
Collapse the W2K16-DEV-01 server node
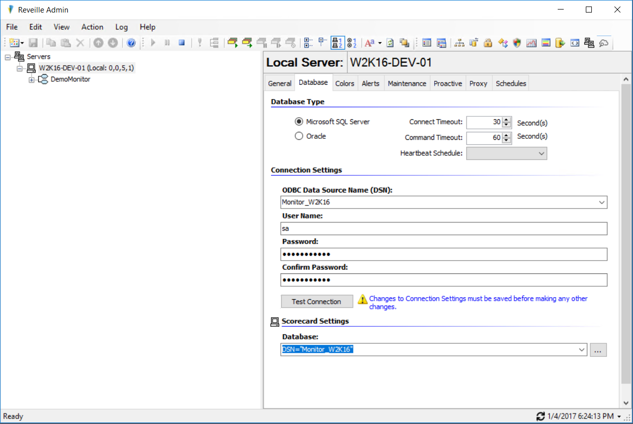tap(20, 68)
